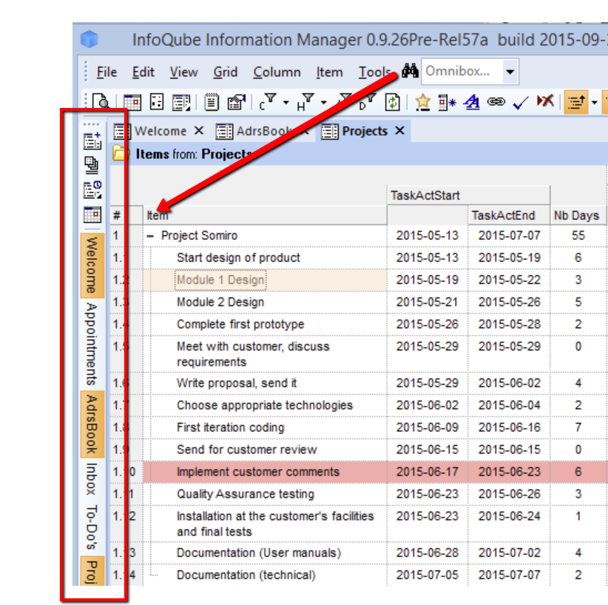Select vertical Appointments tab in sidebar
This screenshot has height=605, width=608.
tap(92, 344)
